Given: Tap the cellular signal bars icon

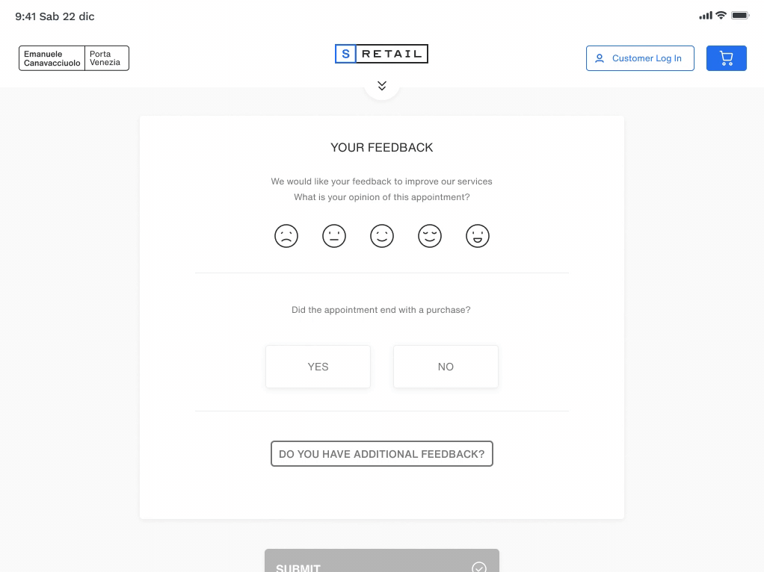Looking at the screenshot, I should coord(706,16).
